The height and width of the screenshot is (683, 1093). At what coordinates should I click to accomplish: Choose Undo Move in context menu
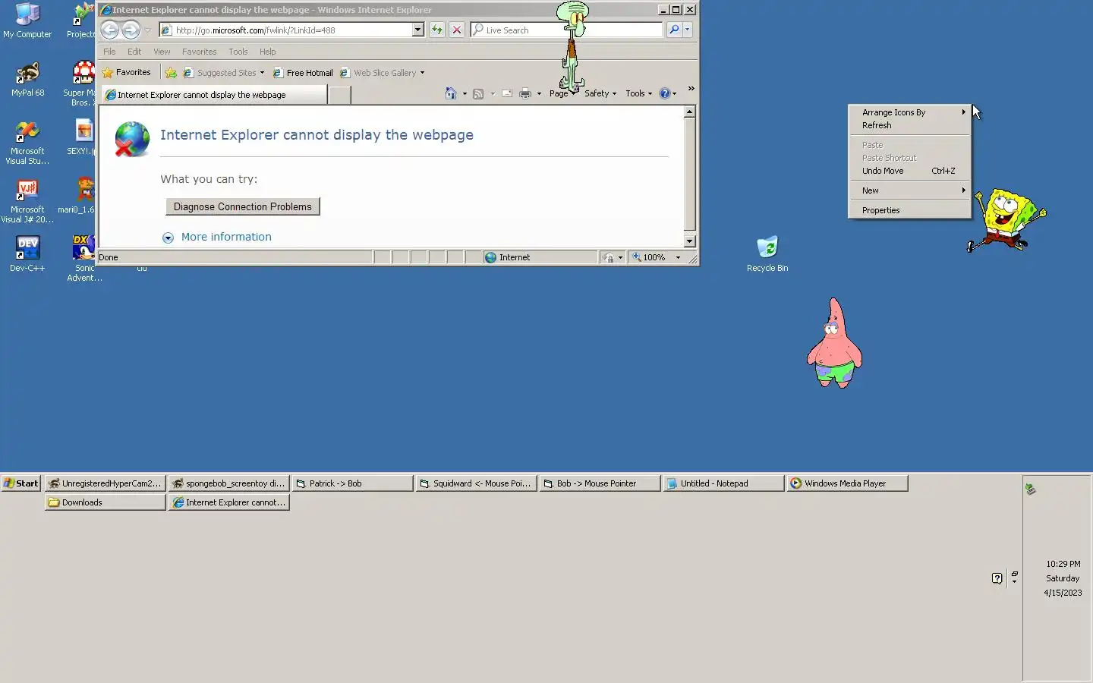coord(909,171)
